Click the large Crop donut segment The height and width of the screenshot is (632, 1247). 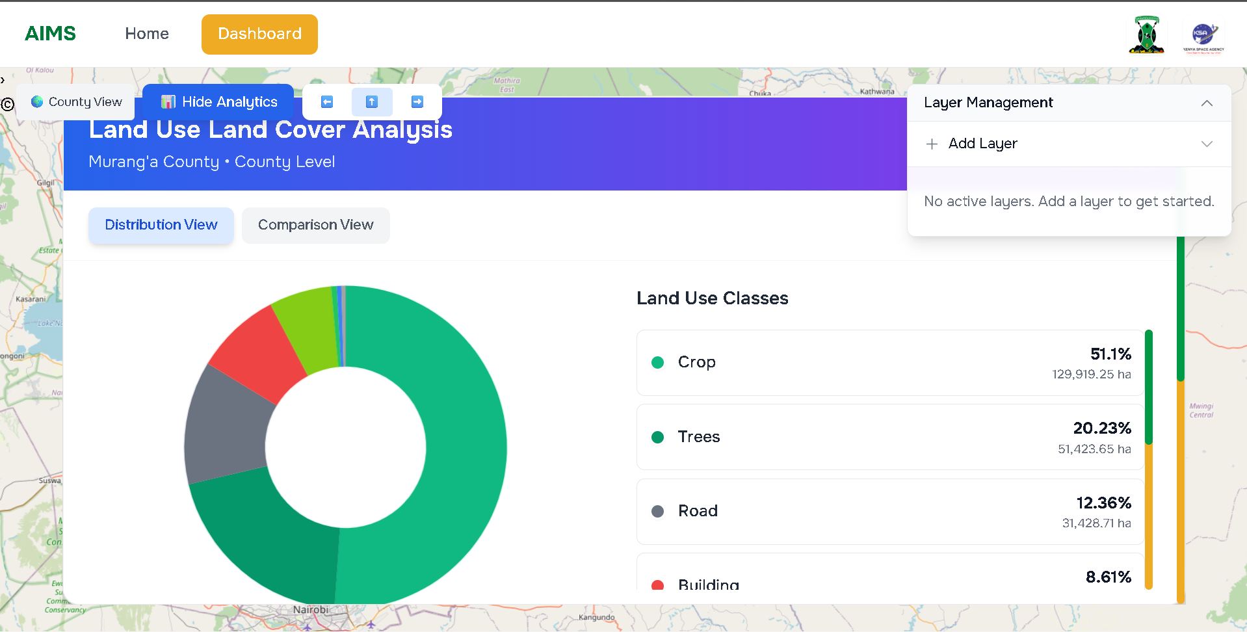(465, 449)
